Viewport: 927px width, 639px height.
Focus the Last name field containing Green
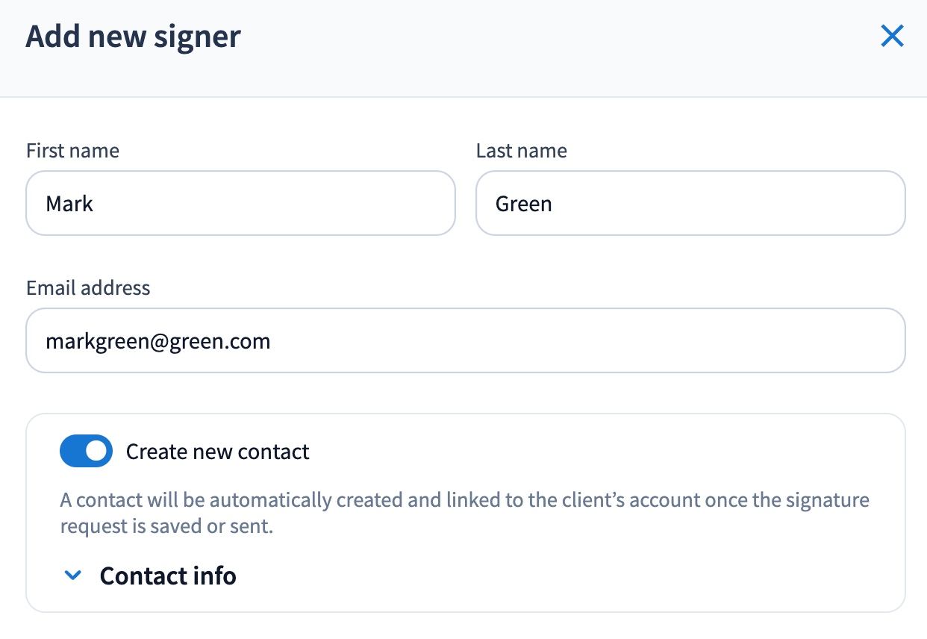point(690,203)
